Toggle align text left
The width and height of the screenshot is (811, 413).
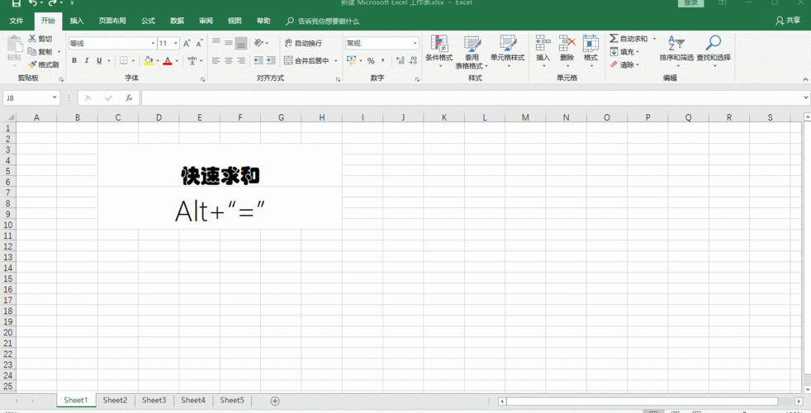click(216, 60)
